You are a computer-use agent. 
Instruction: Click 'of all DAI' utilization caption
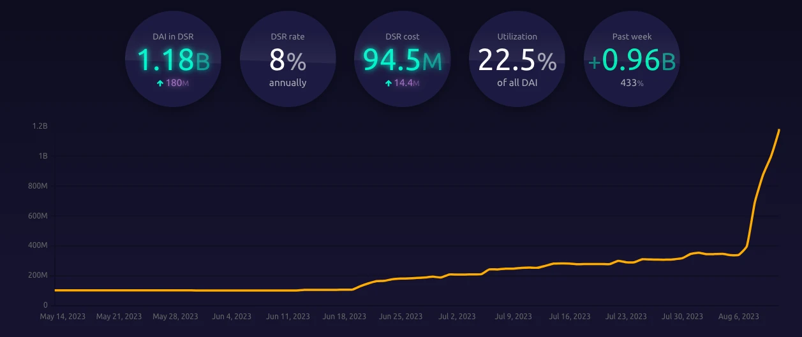(517, 83)
